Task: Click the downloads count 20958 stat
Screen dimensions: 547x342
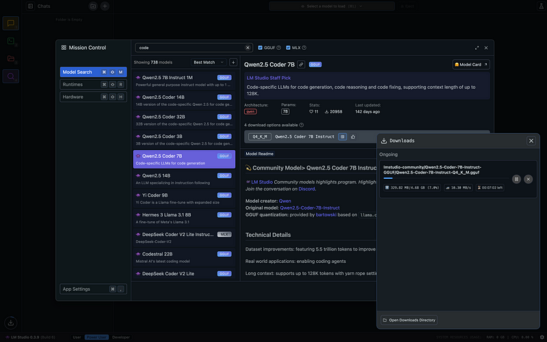Action: pyautogui.click(x=334, y=112)
